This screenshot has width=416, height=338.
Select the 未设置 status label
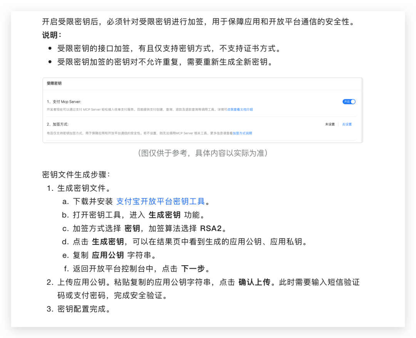point(330,124)
